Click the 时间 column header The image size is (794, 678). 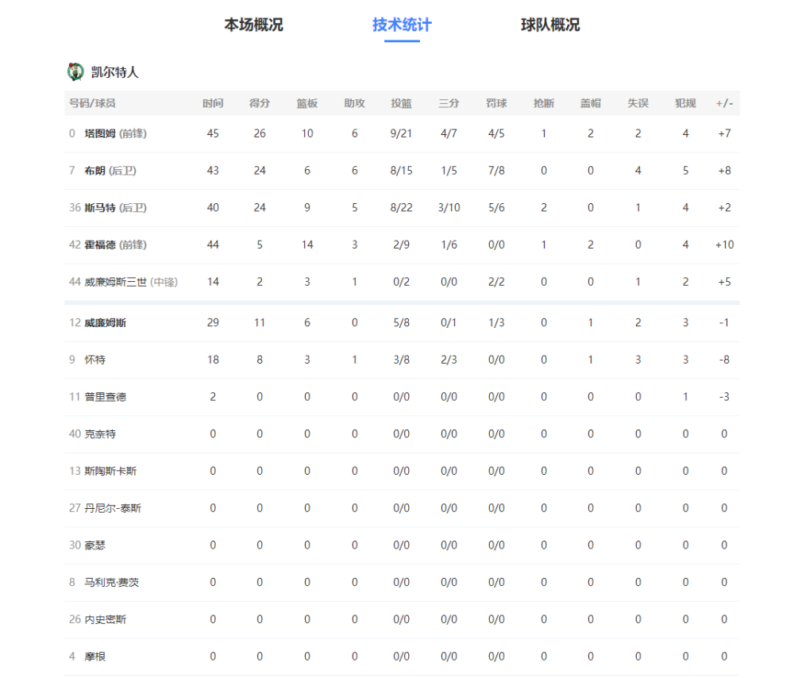pyautogui.click(x=213, y=103)
